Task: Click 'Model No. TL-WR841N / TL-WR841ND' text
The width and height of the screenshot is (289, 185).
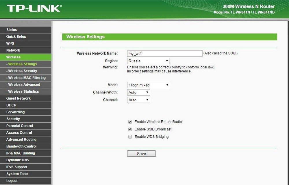Action: pyautogui.click(x=244, y=12)
